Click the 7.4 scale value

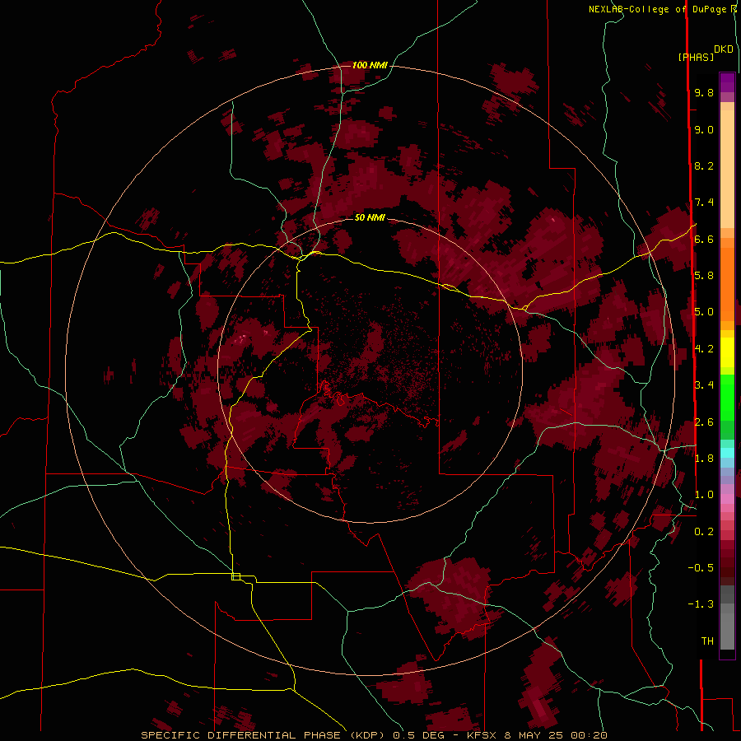(x=704, y=203)
